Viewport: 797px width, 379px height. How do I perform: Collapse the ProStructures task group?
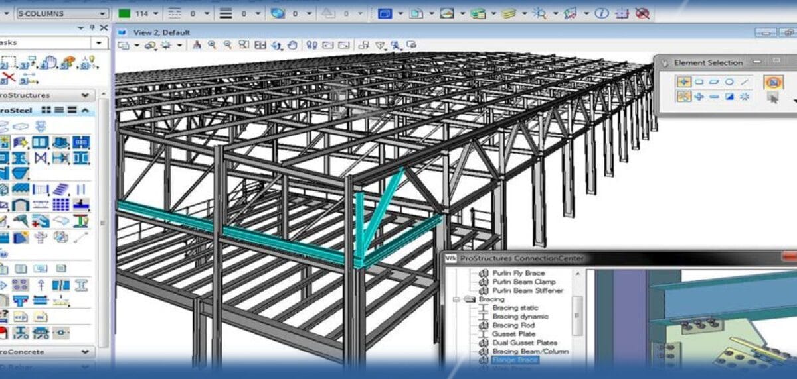pyautogui.click(x=85, y=95)
